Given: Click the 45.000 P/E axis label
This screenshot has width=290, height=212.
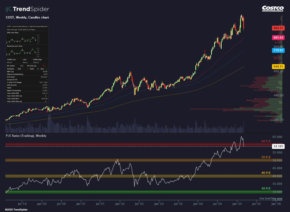Looking at the screenshot, I should (277, 168).
